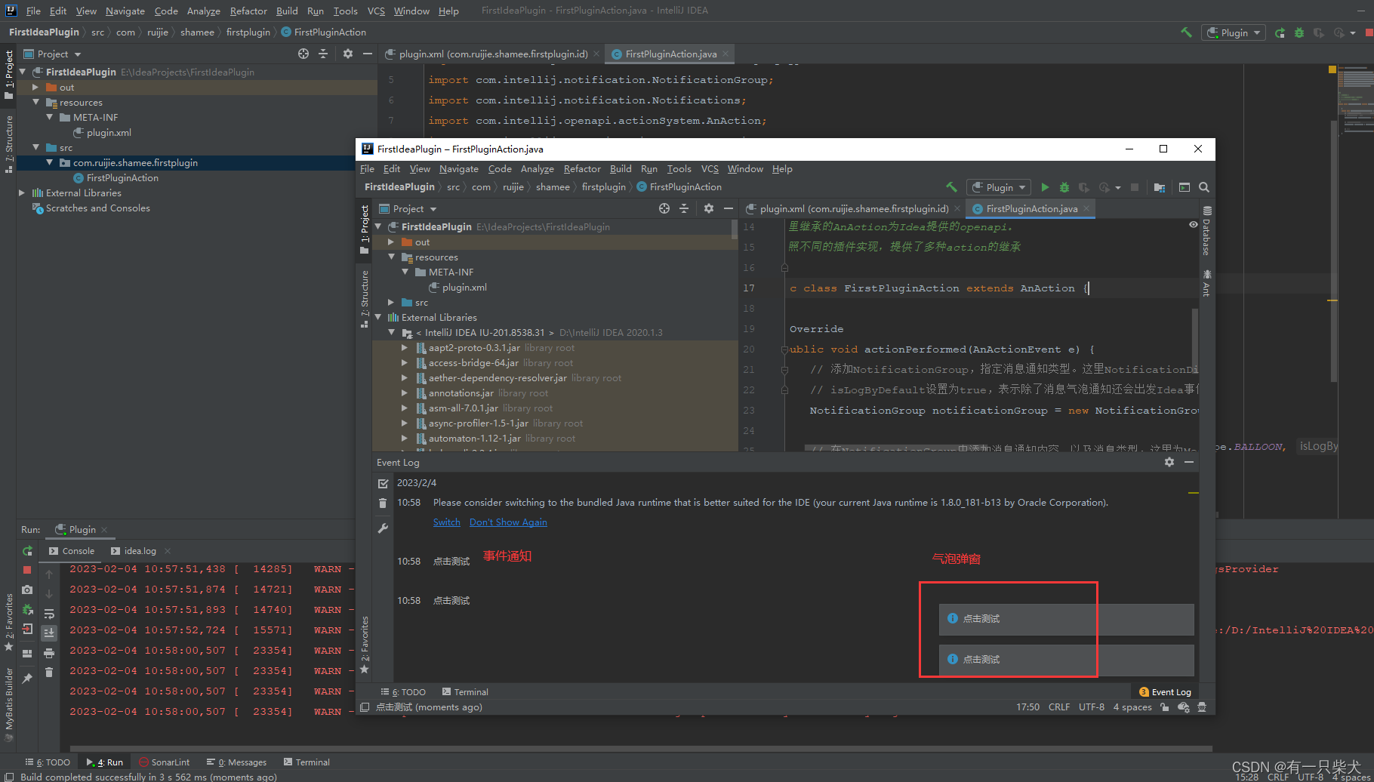Viewport: 1374px width, 782px height.
Task: Open front Project panel gear settings
Action: [709, 208]
